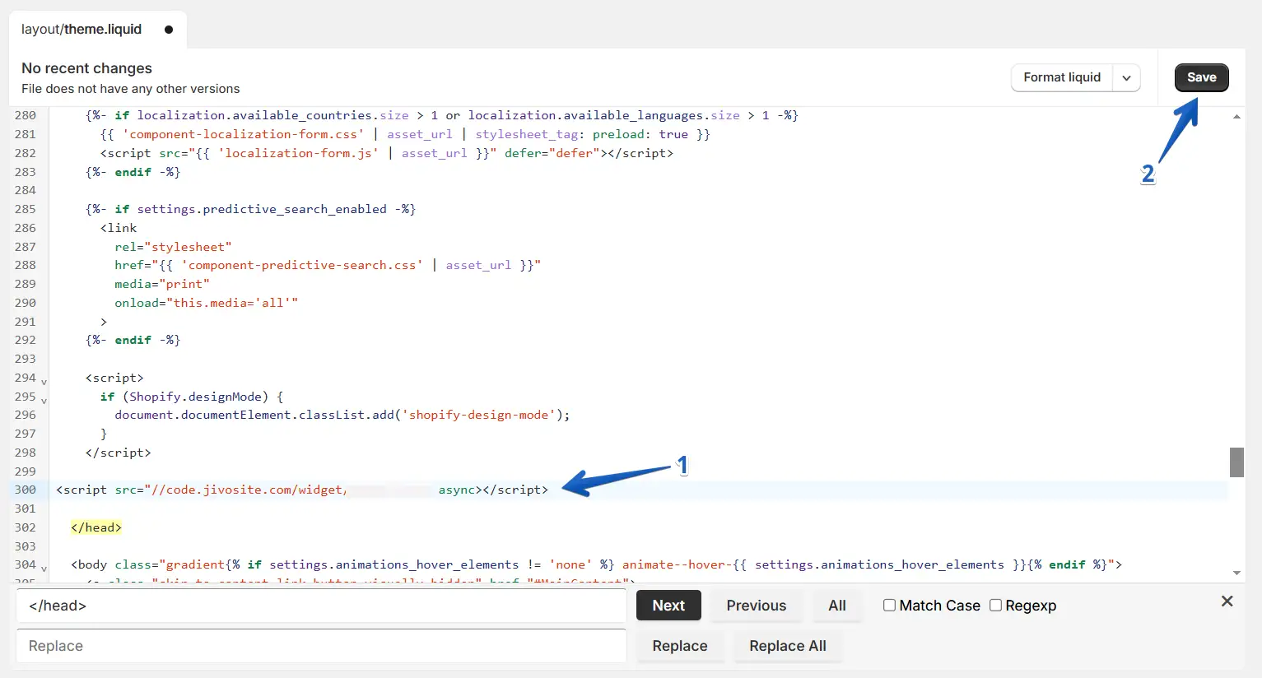Click the unsaved changes dot on tab
This screenshot has width=1262, height=678.
click(x=169, y=30)
